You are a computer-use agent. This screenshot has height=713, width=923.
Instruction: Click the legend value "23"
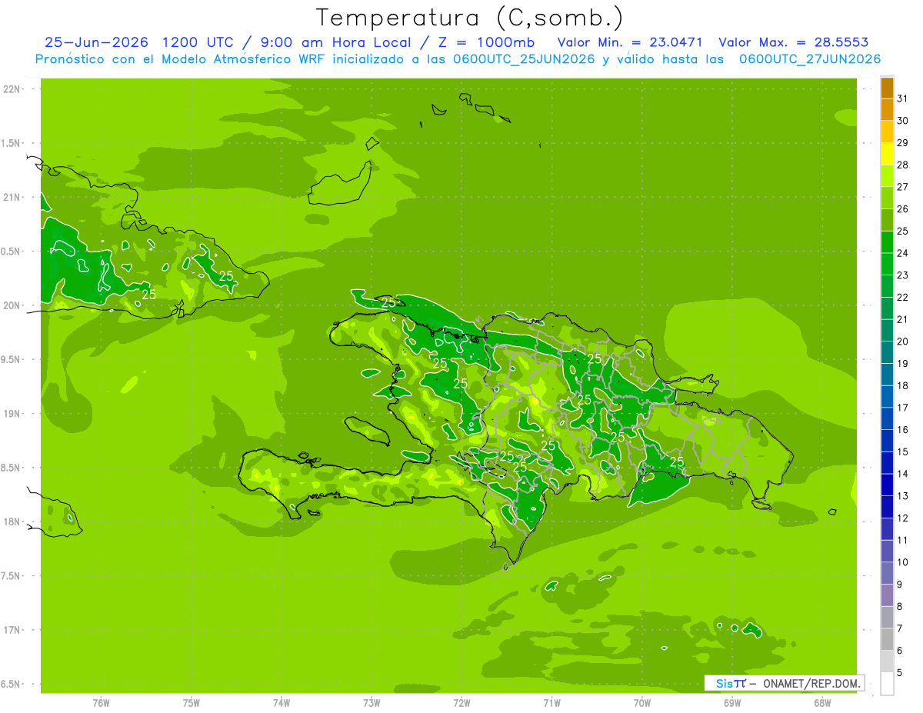902,275
